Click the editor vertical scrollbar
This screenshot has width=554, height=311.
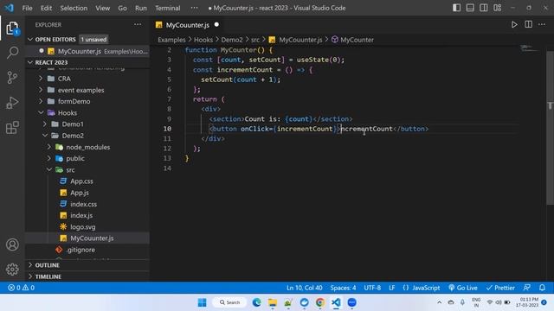pos(550,127)
